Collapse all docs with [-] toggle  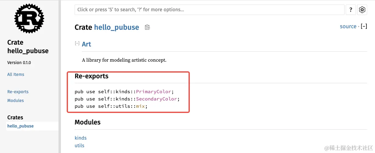pyautogui.click(x=364, y=26)
